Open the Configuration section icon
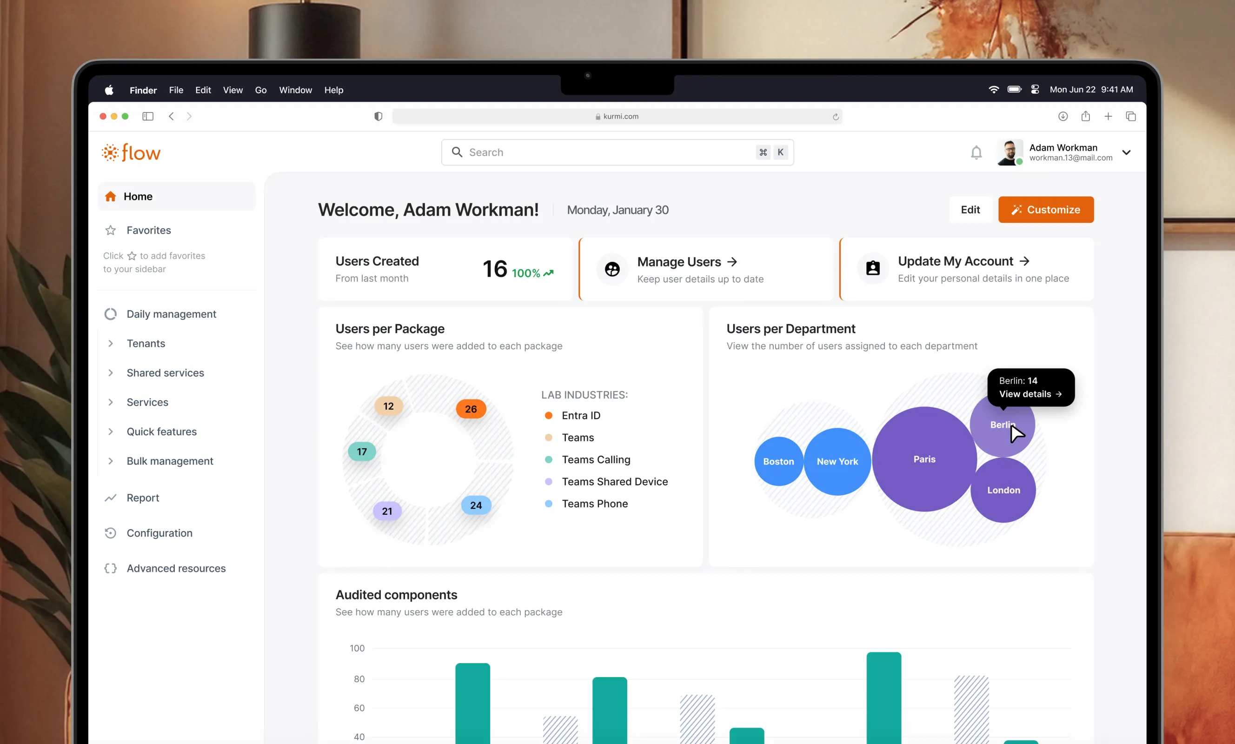Screen dimensions: 1235x744 click(110, 533)
